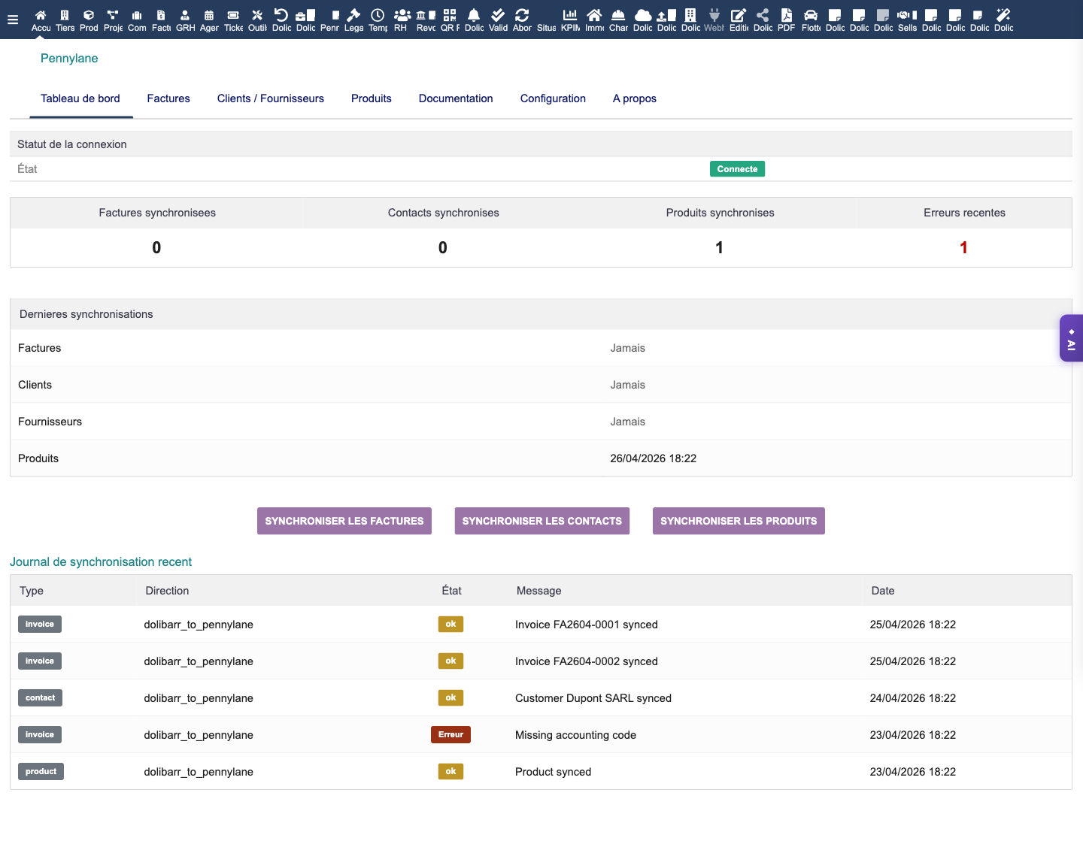This screenshot has width=1083, height=844.
Task: Click Jamais in the Fournisseurs row
Action: coord(628,422)
